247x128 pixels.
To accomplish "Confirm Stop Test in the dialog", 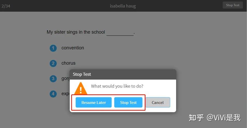I will point(128,102).
